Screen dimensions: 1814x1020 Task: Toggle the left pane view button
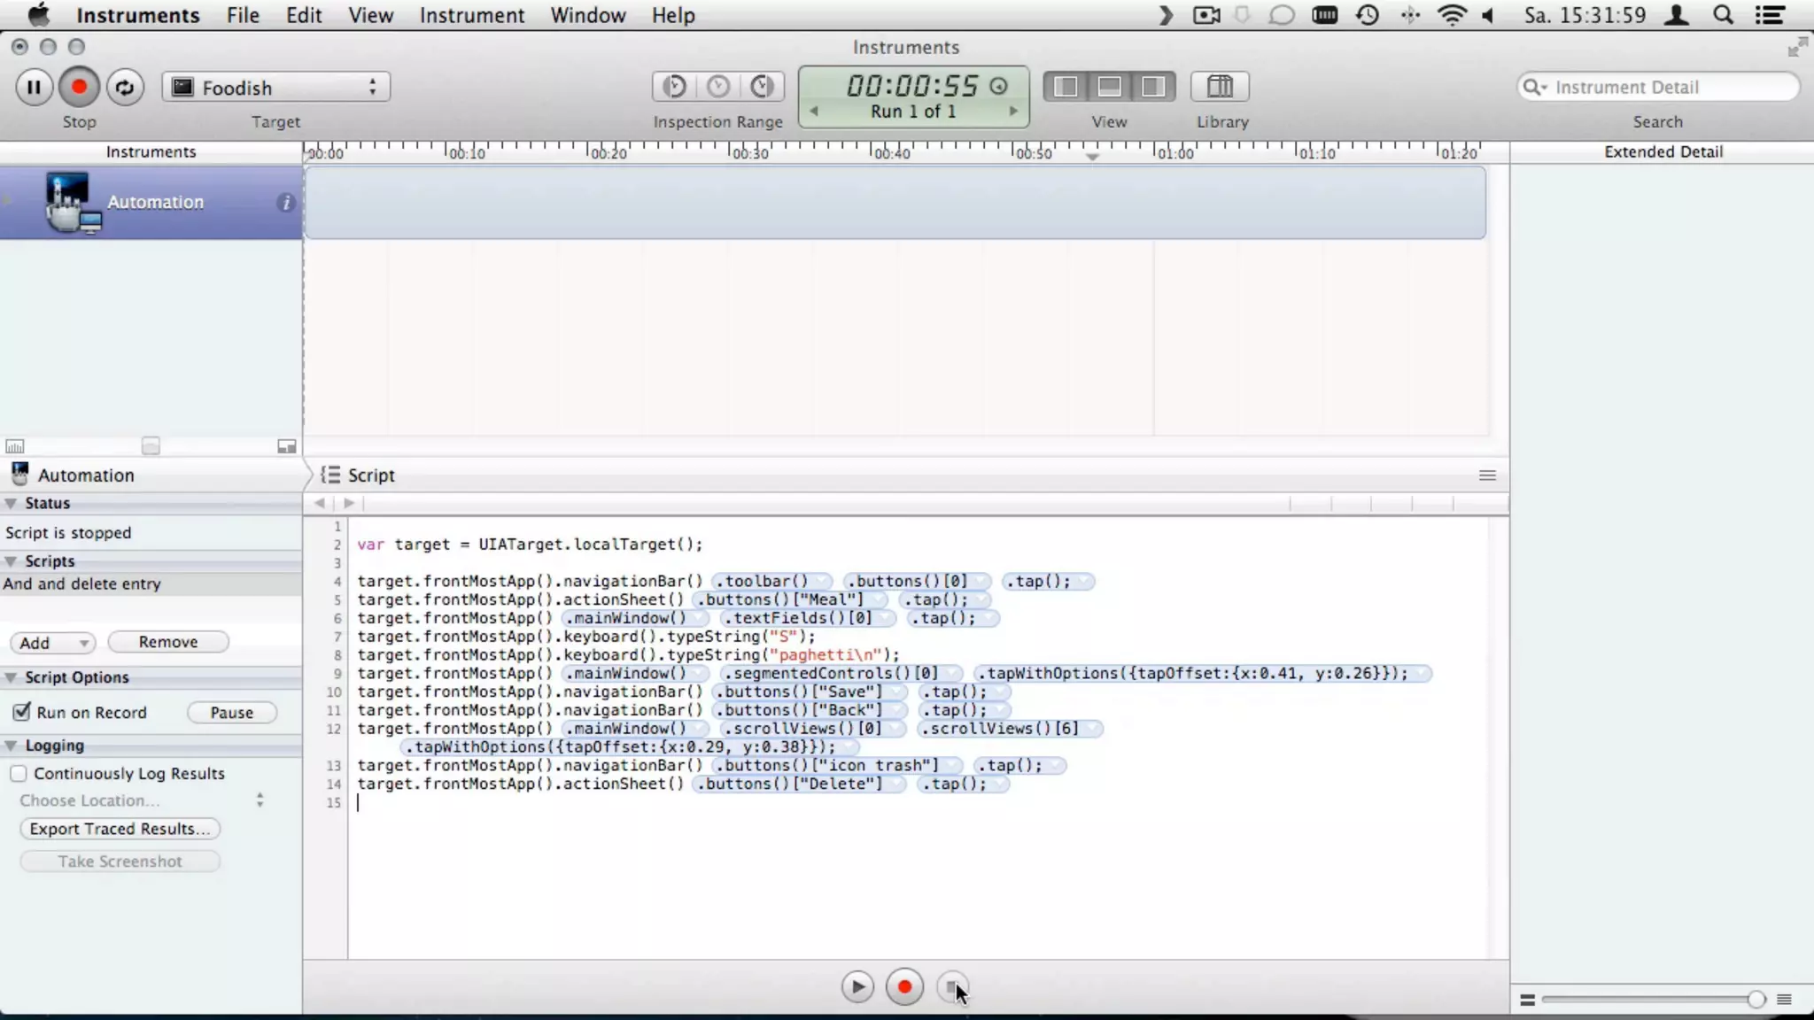coord(1066,87)
